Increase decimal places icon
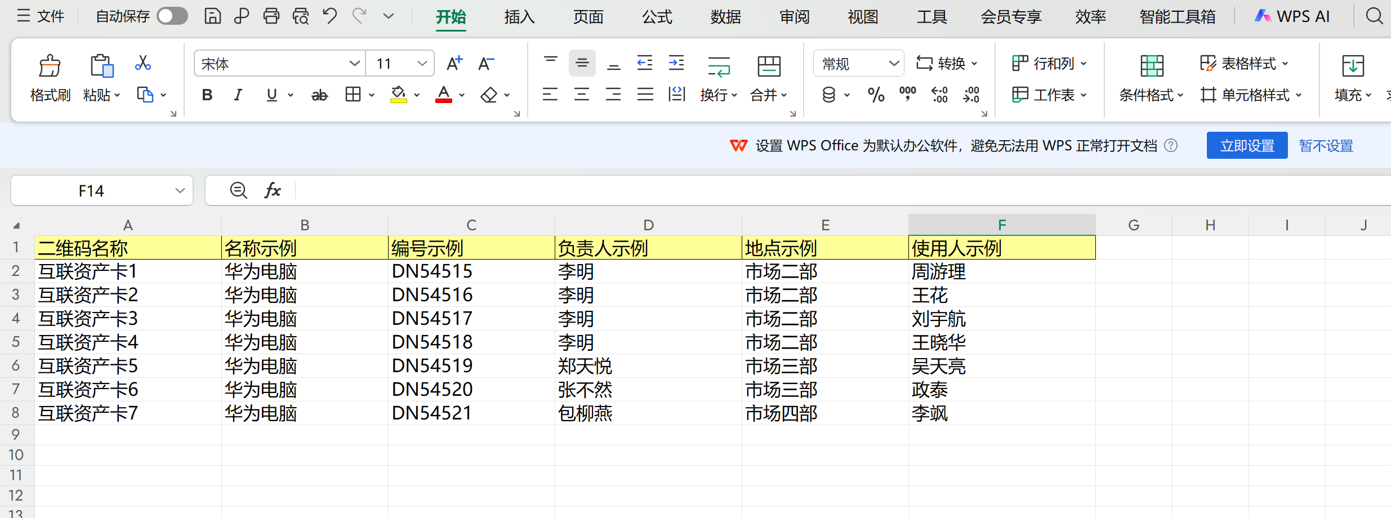The width and height of the screenshot is (1391, 518). [x=939, y=95]
